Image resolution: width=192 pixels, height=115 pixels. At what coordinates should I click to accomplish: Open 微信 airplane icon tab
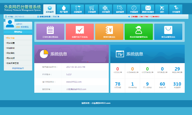(x=162, y=9)
